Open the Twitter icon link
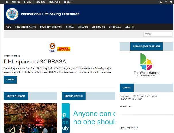174x133 pixels. point(171,2)
